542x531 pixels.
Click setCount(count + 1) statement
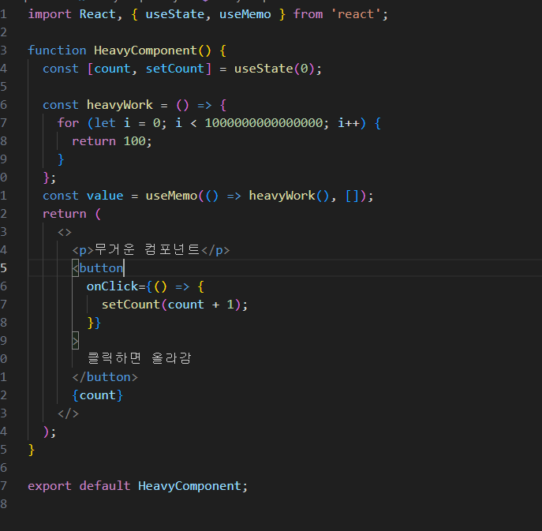(x=174, y=305)
